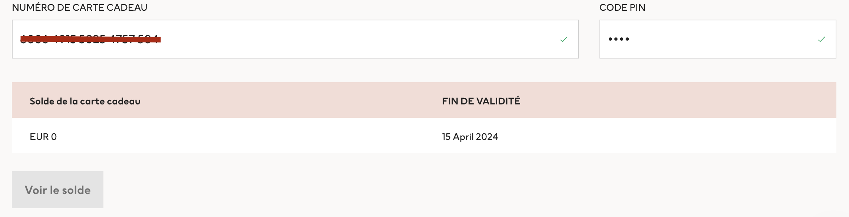Click the NUMÉRO DE CARTE CADEAU label

(79, 7)
